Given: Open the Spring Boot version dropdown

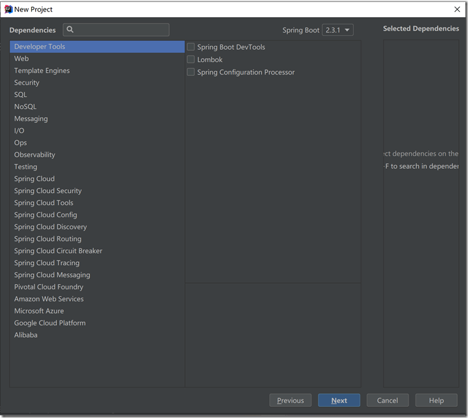Looking at the screenshot, I should coord(338,30).
